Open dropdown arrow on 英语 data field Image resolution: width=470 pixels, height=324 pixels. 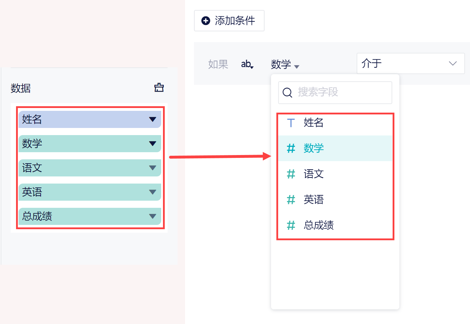click(x=153, y=192)
